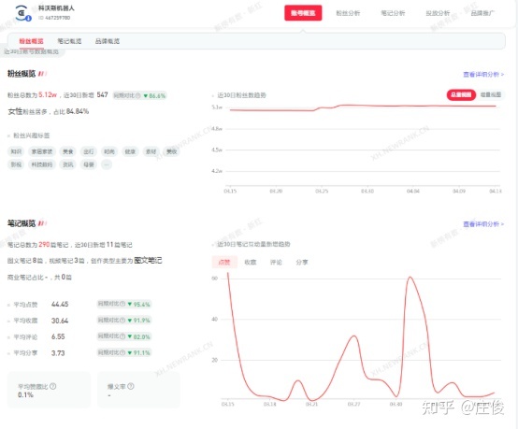
Task: Click the 近30日粉丝数趋势 chart title
Action: pos(242,95)
